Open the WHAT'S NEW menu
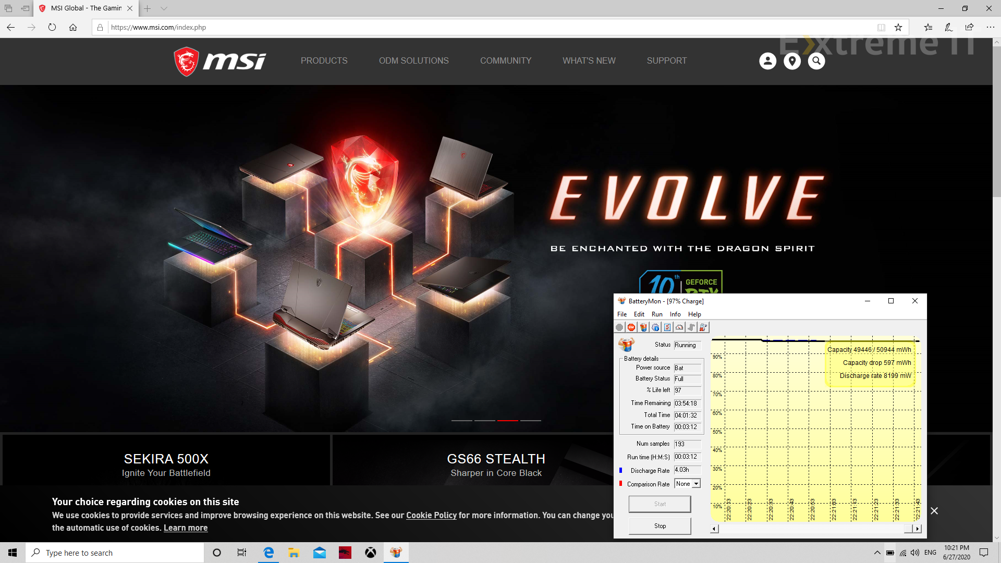The height and width of the screenshot is (563, 1001). (x=589, y=61)
